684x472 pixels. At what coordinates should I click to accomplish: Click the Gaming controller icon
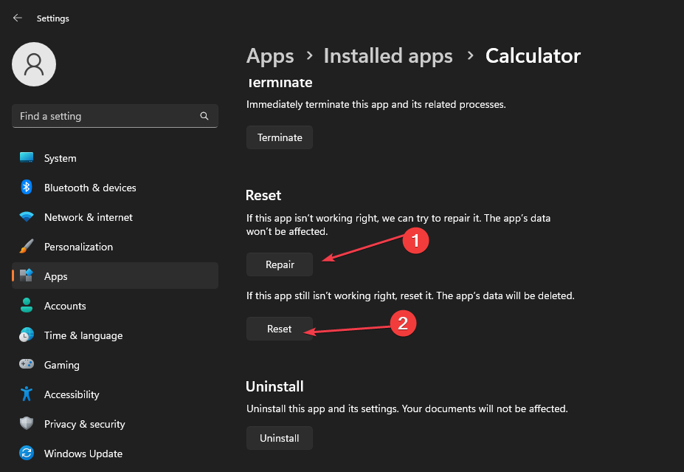(27, 364)
